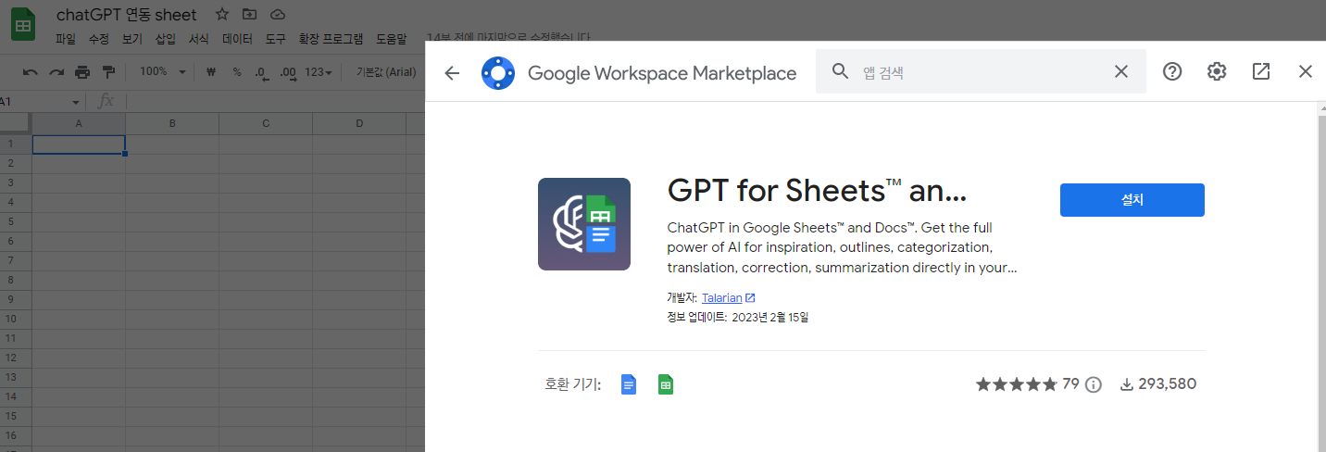Click the app description text
The image size is (1326, 452).
pyautogui.click(x=843, y=247)
